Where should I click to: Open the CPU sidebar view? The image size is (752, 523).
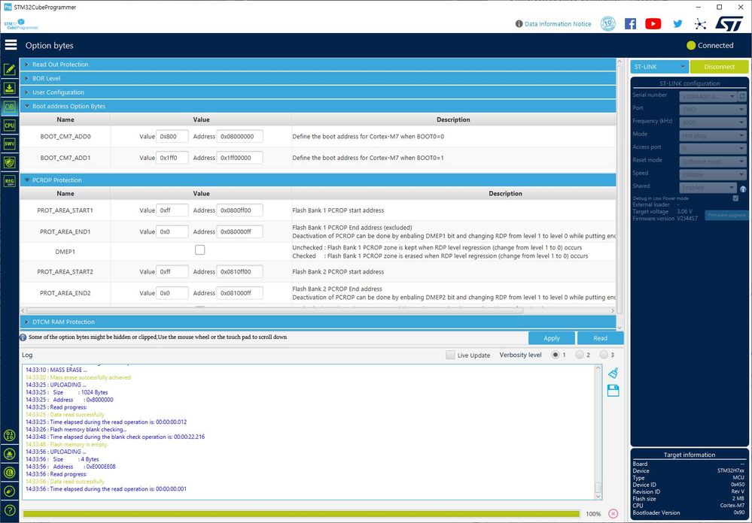tap(10, 125)
